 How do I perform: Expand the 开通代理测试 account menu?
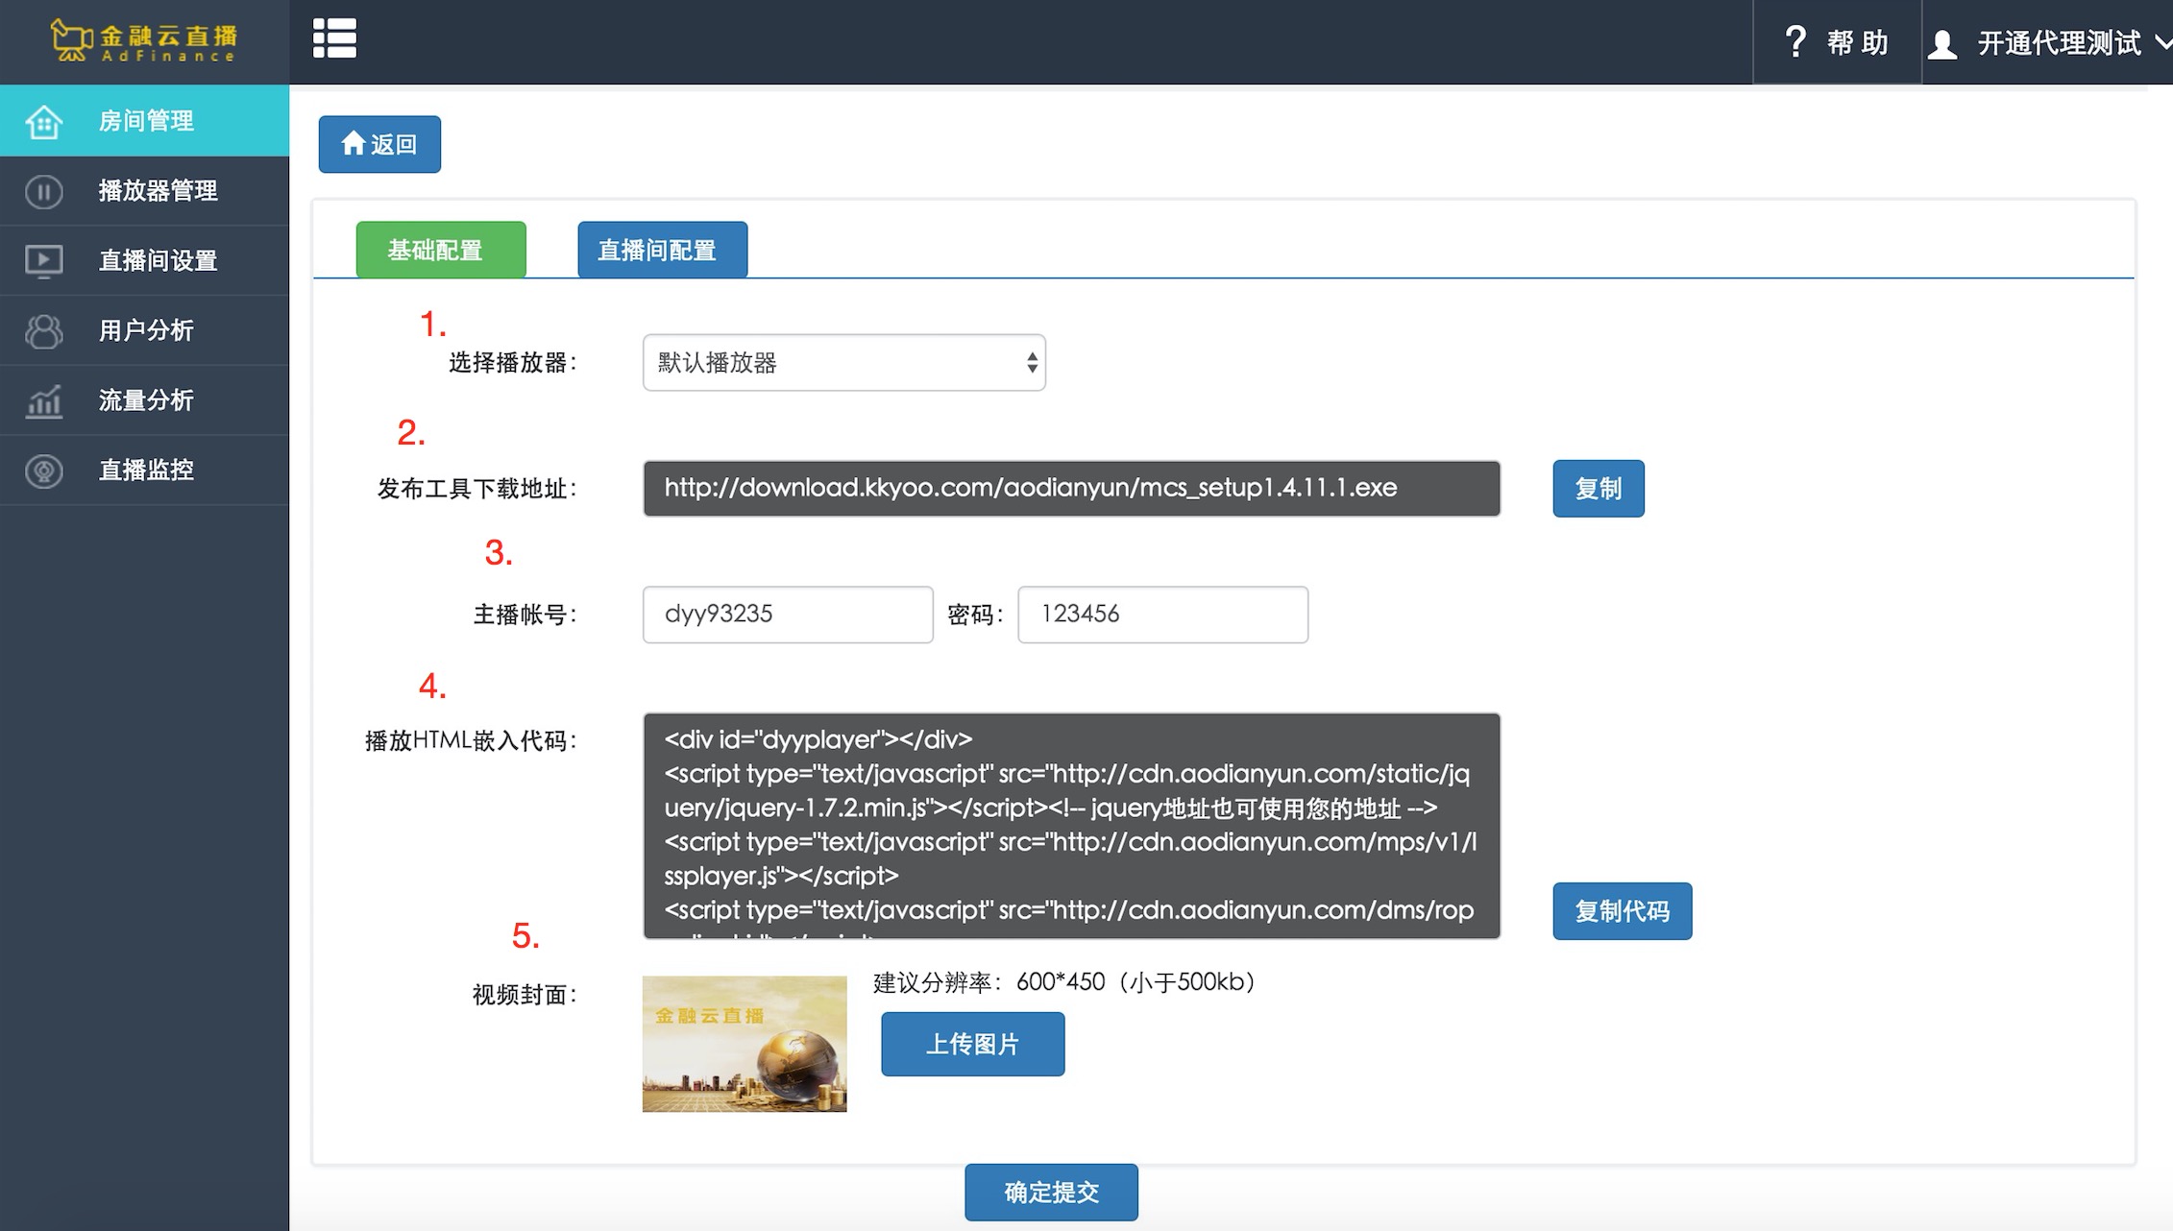point(2048,43)
